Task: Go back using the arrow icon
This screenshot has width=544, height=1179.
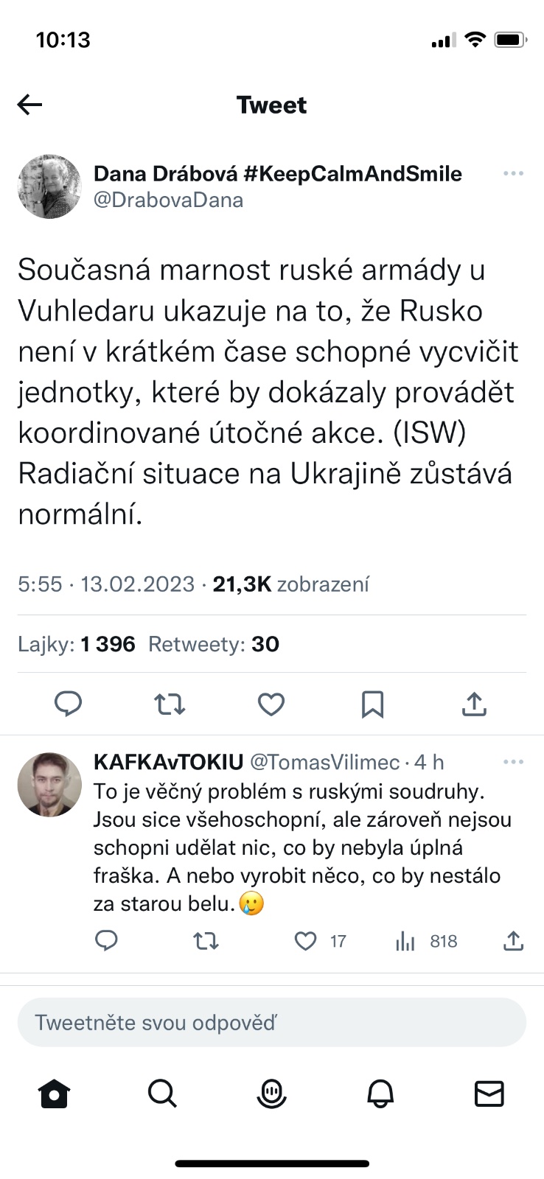Action: (x=30, y=105)
